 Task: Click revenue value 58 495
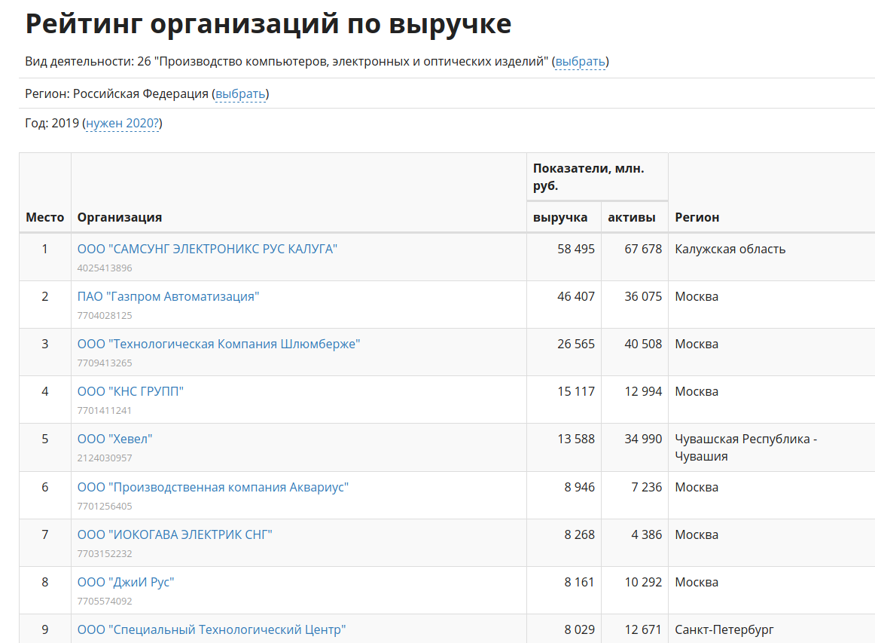point(576,250)
